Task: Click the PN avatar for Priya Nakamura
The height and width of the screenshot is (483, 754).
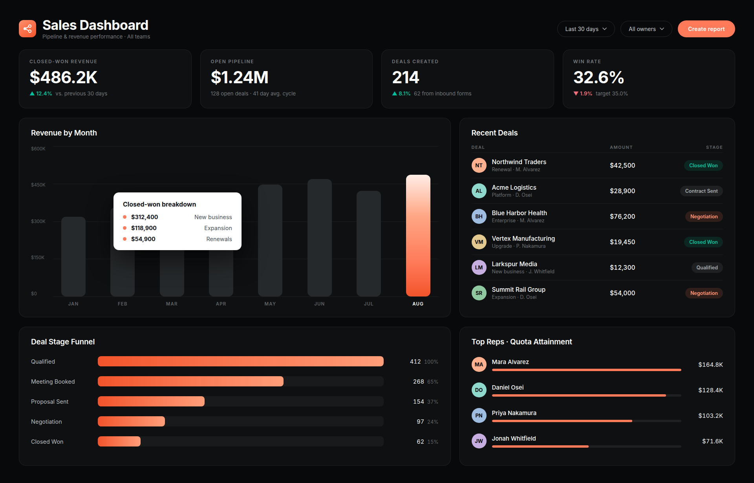Action: coord(479,415)
